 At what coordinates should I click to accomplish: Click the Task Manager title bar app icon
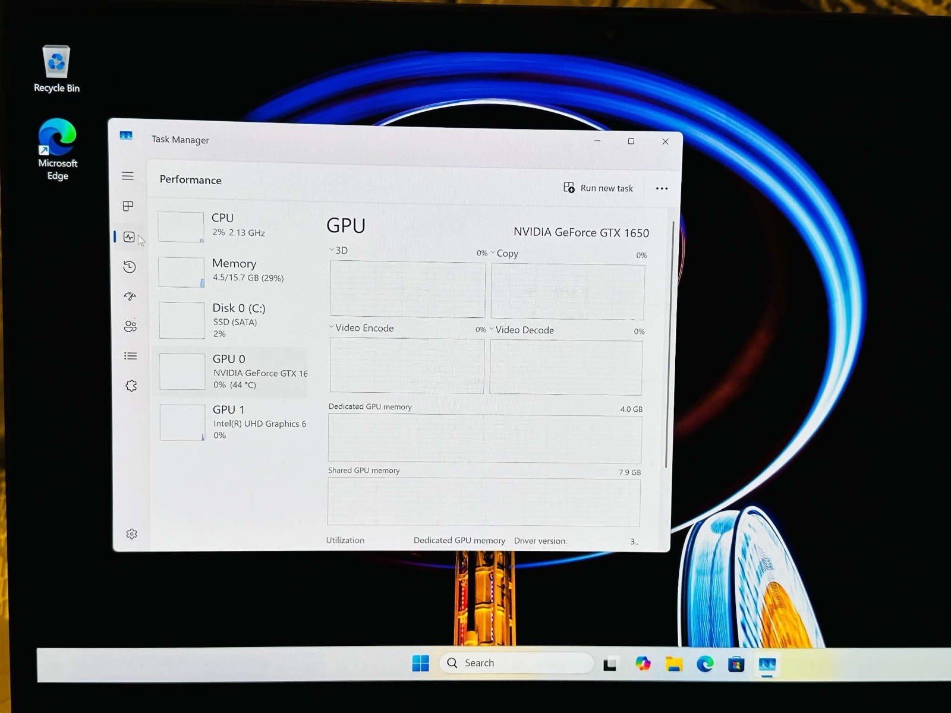126,135
